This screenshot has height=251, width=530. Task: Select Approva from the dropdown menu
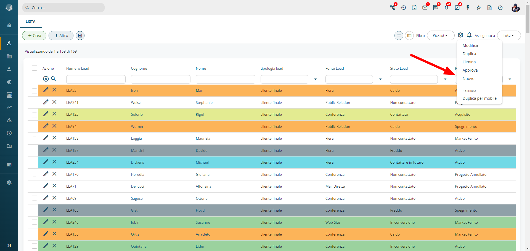(479, 70)
